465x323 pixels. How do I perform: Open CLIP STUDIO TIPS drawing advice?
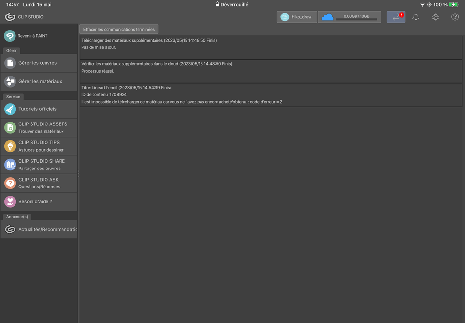click(x=39, y=146)
